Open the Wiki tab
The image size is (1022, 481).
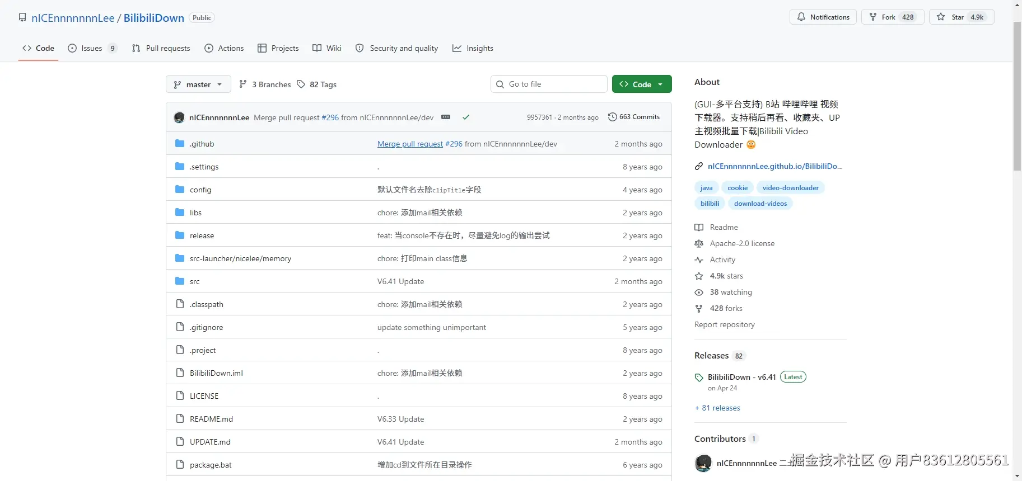[327, 48]
